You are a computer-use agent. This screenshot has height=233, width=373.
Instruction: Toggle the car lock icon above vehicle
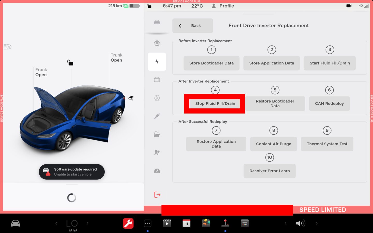(x=70, y=63)
